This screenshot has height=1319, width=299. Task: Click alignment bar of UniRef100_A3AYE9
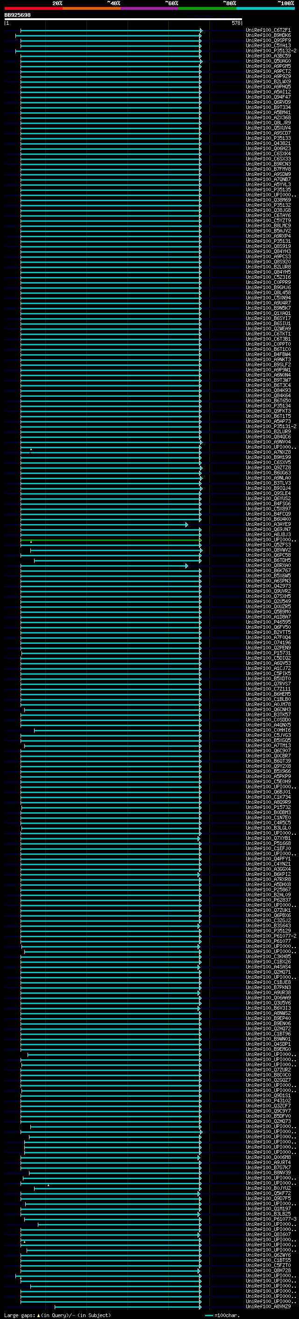(104, 525)
